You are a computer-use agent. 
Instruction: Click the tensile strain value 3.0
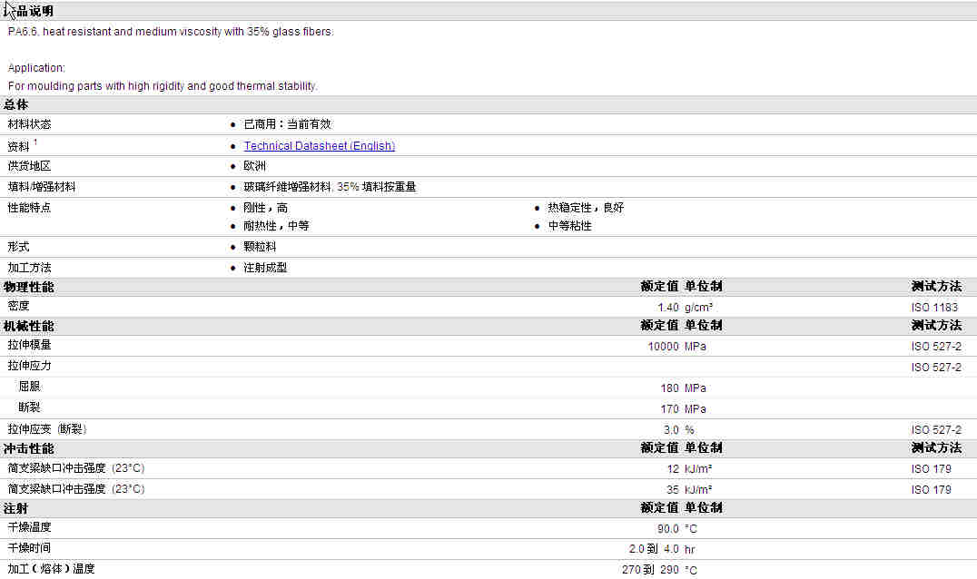(x=671, y=430)
